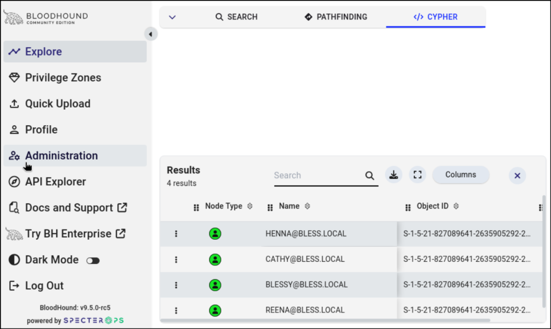The width and height of the screenshot is (551, 329).
Task: Open API Explorer
Action: point(75,182)
